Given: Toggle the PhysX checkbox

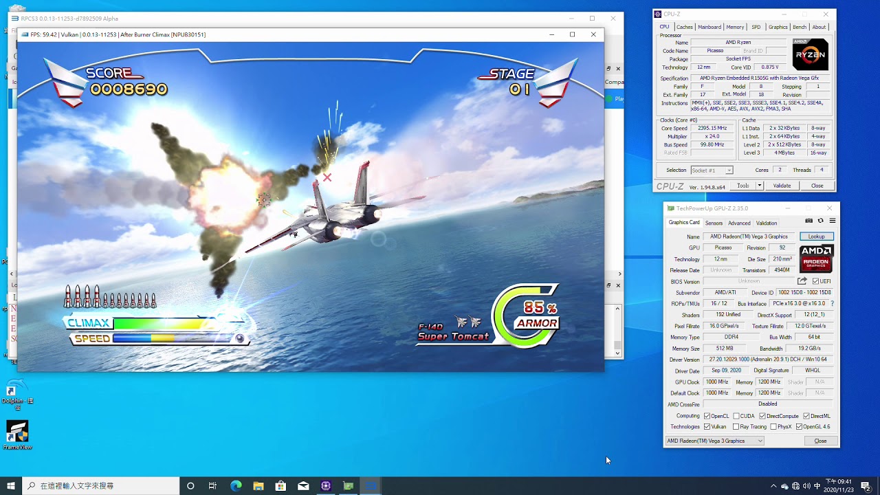Looking at the screenshot, I should (773, 427).
